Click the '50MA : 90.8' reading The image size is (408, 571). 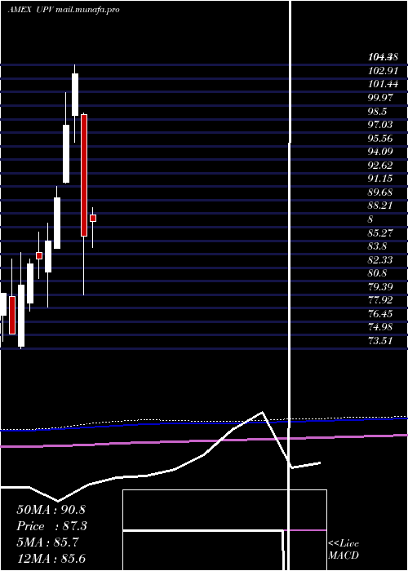[51, 510]
